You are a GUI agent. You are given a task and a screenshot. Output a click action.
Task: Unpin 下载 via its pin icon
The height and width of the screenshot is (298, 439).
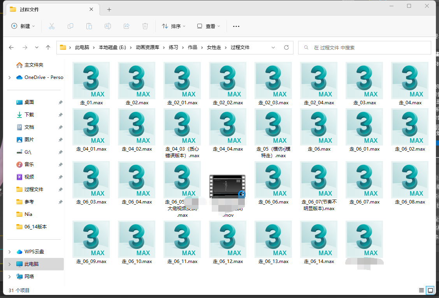pos(60,115)
